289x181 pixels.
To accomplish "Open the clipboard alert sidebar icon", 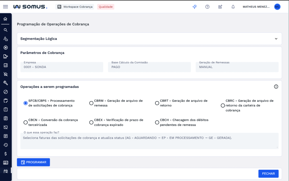I will pyautogui.click(x=5, y=109).
